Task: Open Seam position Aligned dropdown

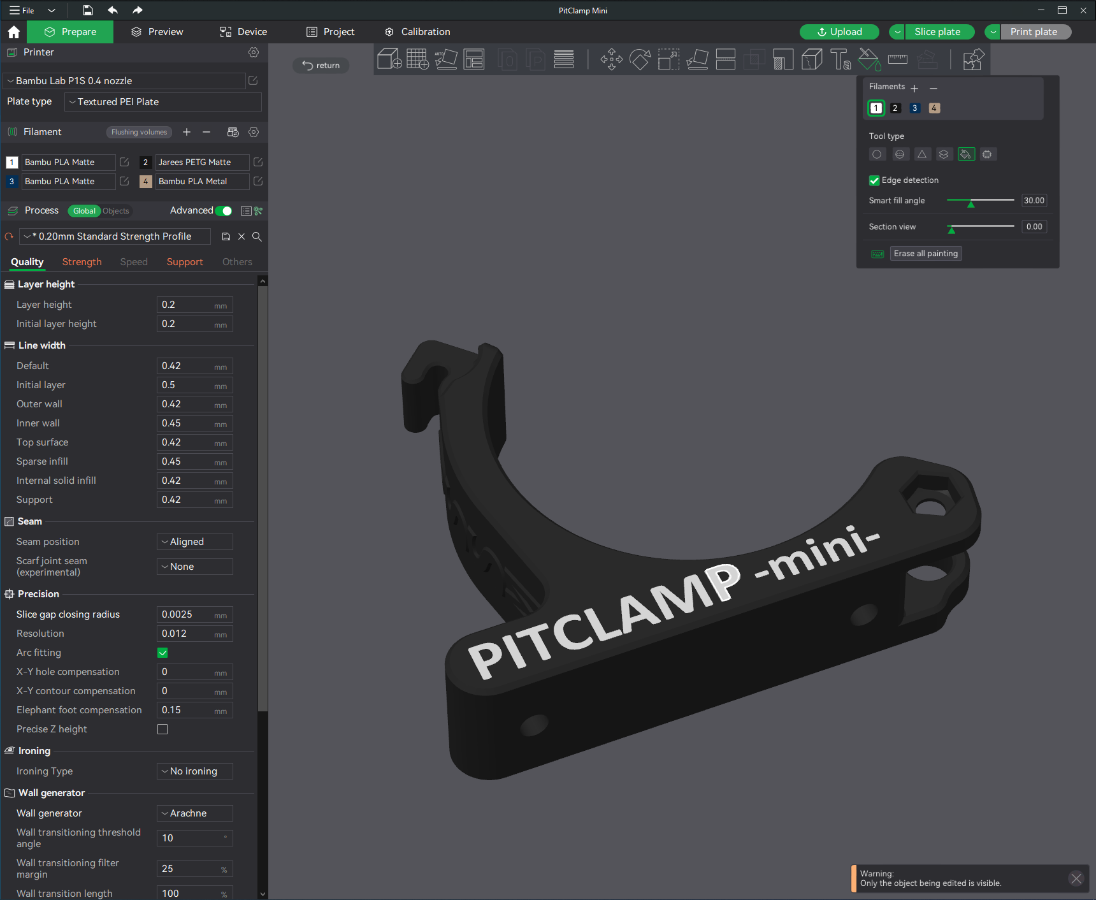Action: pos(195,542)
